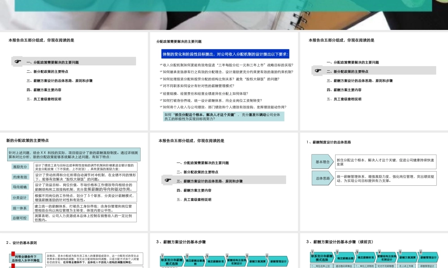
Task: Expand the 确定薪酬总额基数 chevron
Action: click(x=194, y=261)
